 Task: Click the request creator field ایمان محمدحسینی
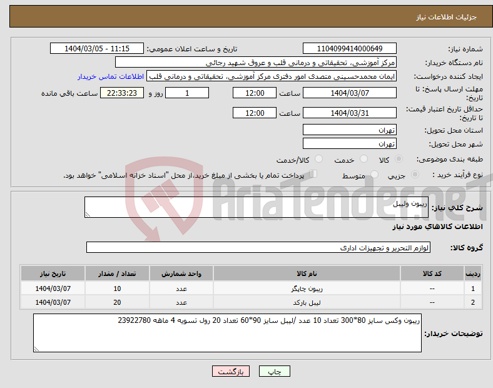[272, 76]
